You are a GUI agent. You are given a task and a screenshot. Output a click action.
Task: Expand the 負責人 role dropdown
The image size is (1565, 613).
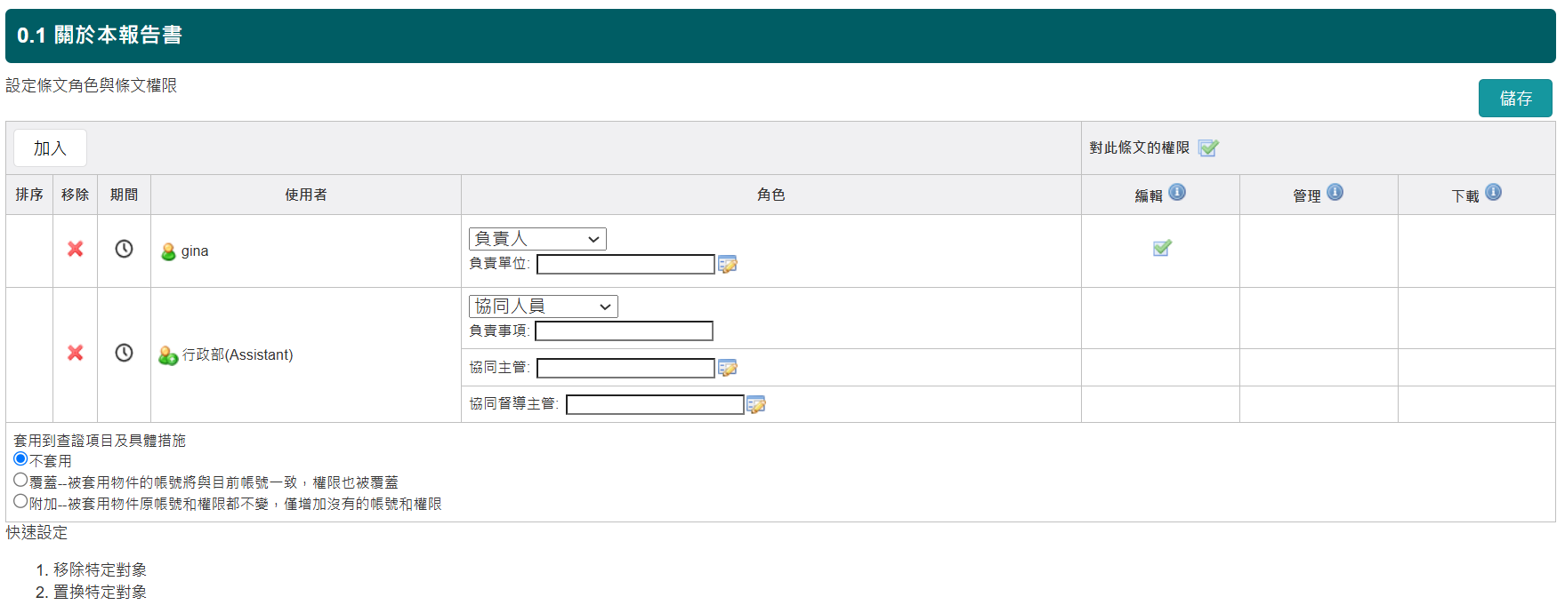click(x=537, y=239)
